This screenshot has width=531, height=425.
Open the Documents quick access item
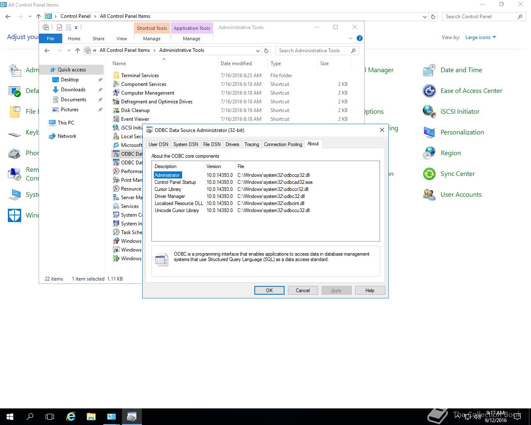[x=73, y=100]
